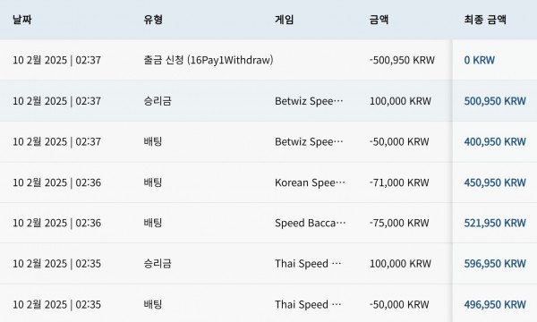
Task: Select the 출금 신청 (16Pay1Withdraw) row
Action: [x=268, y=60]
